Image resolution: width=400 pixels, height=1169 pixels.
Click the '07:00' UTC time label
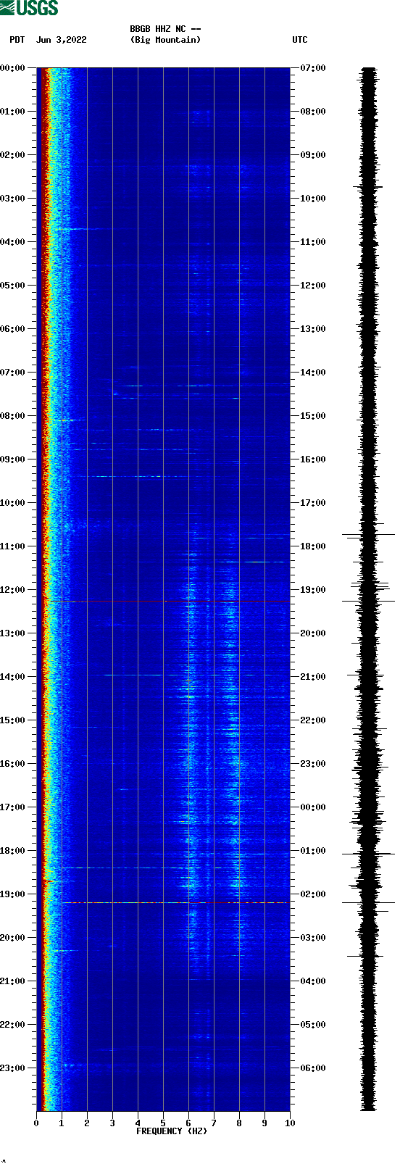(x=313, y=68)
